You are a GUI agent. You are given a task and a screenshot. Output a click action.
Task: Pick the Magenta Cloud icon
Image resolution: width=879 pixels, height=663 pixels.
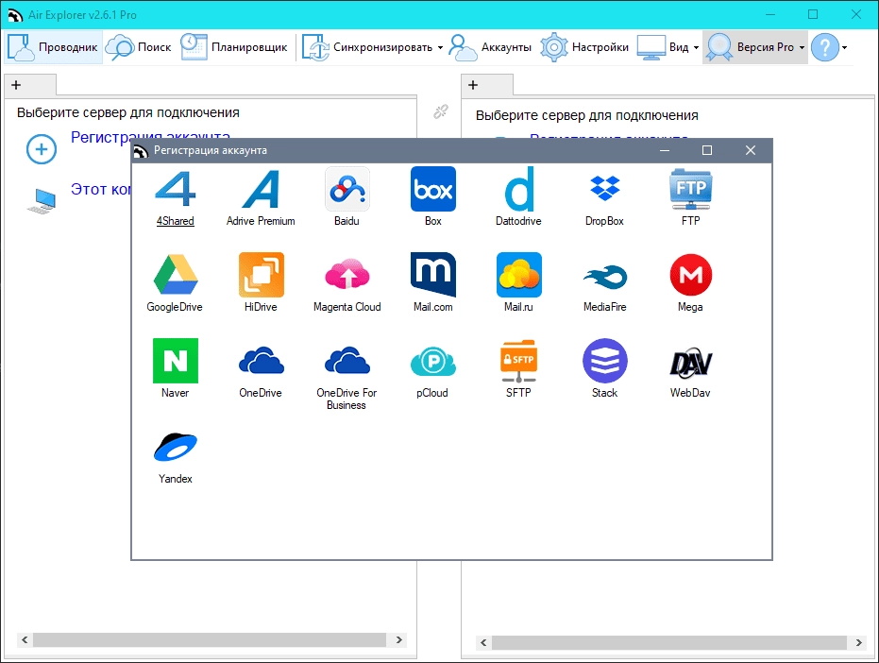pos(347,276)
